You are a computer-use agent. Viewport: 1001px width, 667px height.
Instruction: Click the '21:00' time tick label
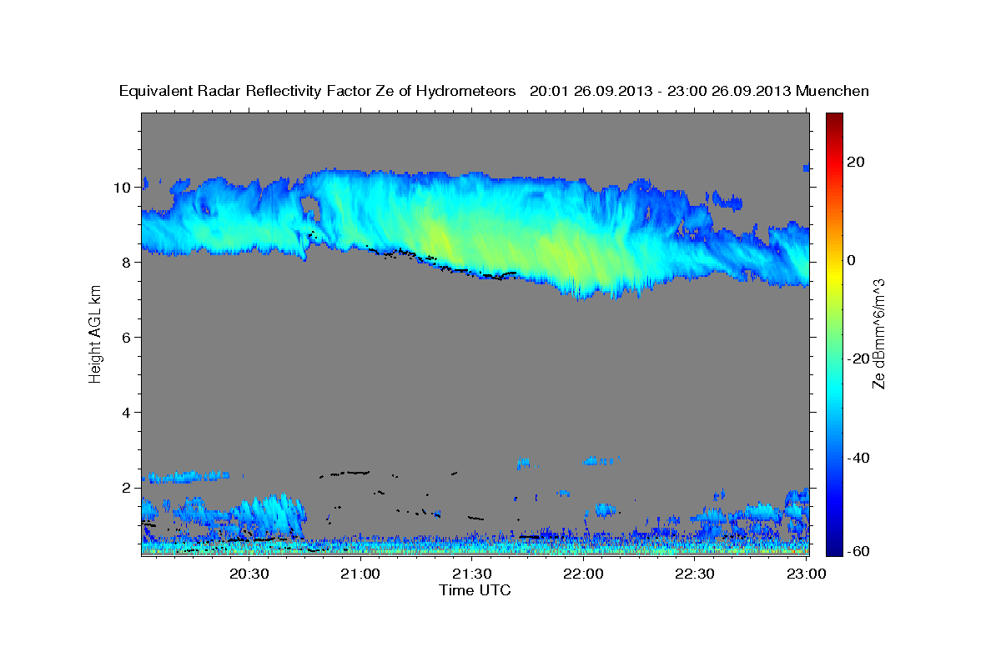point(361,574)
